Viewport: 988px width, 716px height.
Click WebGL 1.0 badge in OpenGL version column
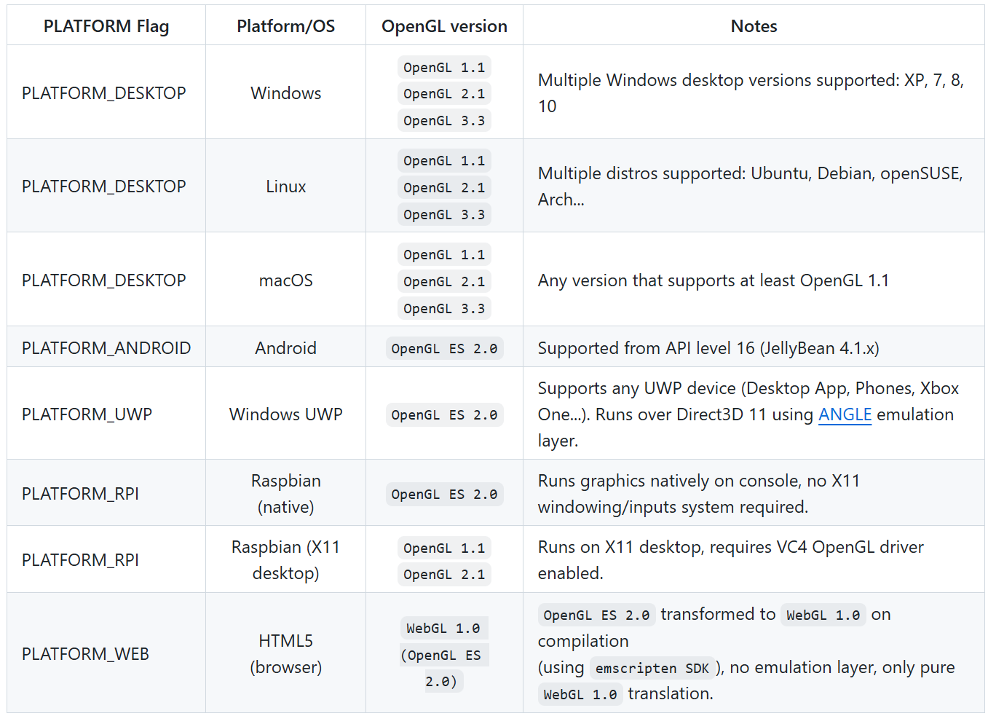pyautogui.click(x=443, y=629)
